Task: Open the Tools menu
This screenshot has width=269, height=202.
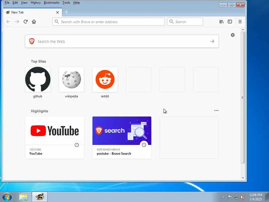Action: coord(66,3)
